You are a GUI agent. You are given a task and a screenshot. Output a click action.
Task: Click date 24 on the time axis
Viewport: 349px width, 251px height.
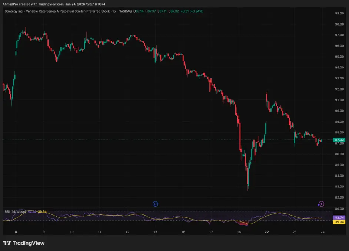point(322,232)
